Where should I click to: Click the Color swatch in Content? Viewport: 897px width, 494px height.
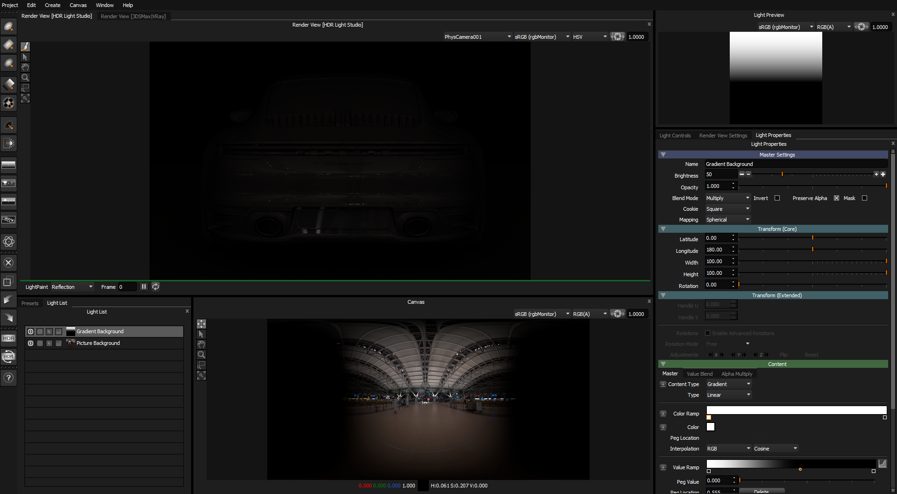tap(711, 427)
